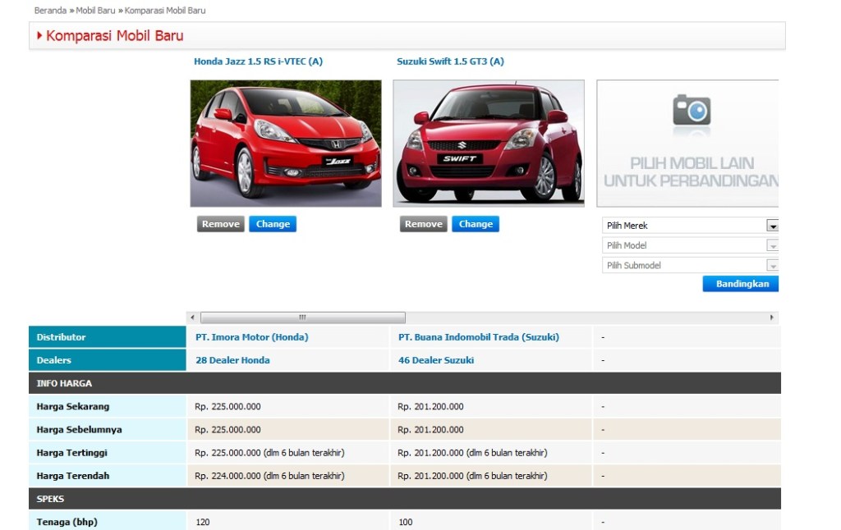The width and height of the screenshot is (841, 530).
Task: Click right arrow of horizontal scrollbar
Action: [771, 318]
